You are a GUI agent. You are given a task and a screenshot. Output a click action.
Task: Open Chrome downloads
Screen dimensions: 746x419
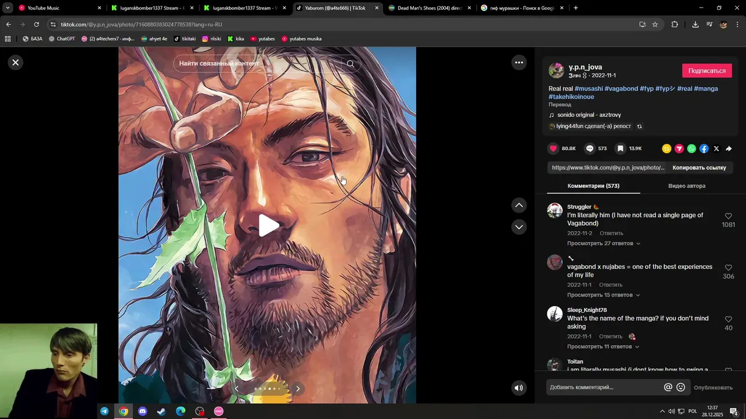(x=695, y=24)
